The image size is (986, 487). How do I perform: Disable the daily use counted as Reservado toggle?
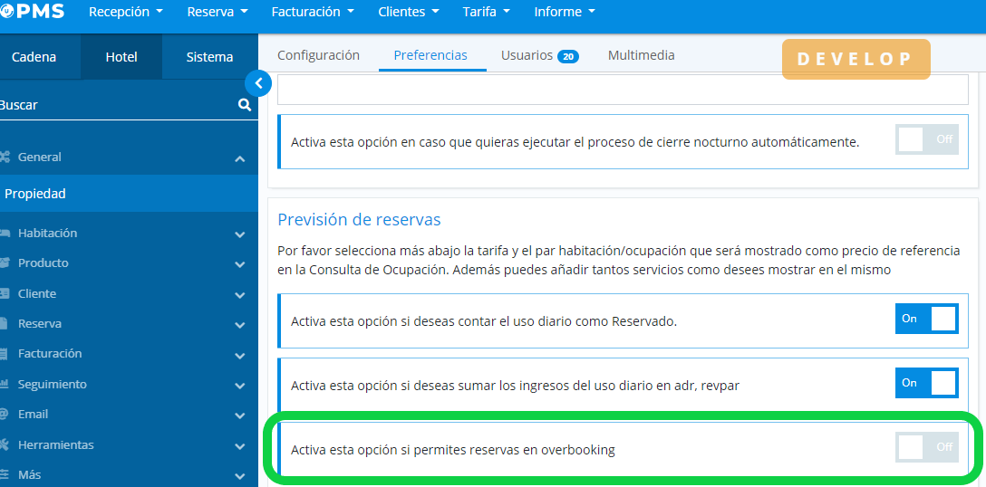point(926,319)
